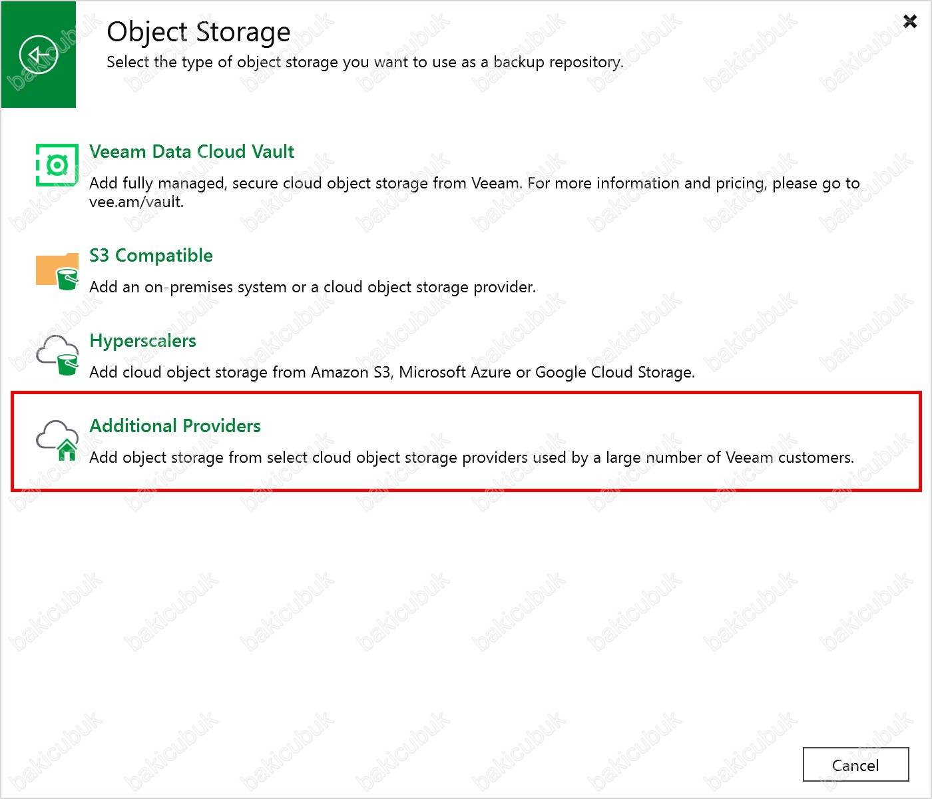The width and height of the screenshot is (932, 799).
Task: Click the fully managed cloud storage description
Action: tap(474, 183)
